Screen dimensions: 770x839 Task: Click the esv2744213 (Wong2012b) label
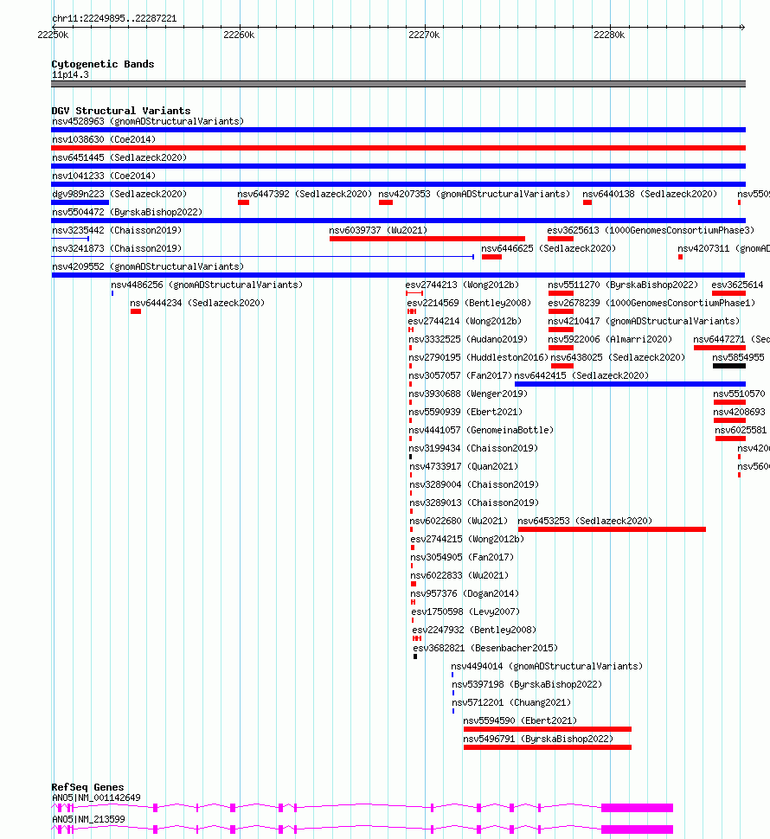coord(462,285)
